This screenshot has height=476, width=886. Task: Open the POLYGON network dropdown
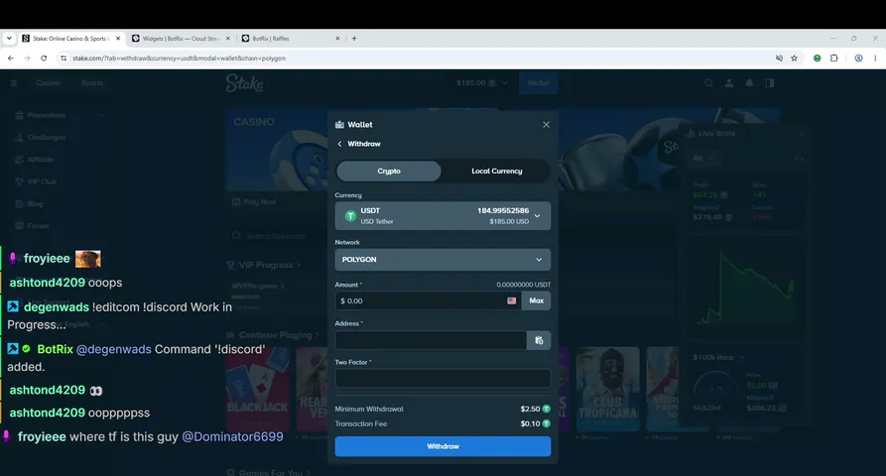pyautogui.click(x=443, y=260)
